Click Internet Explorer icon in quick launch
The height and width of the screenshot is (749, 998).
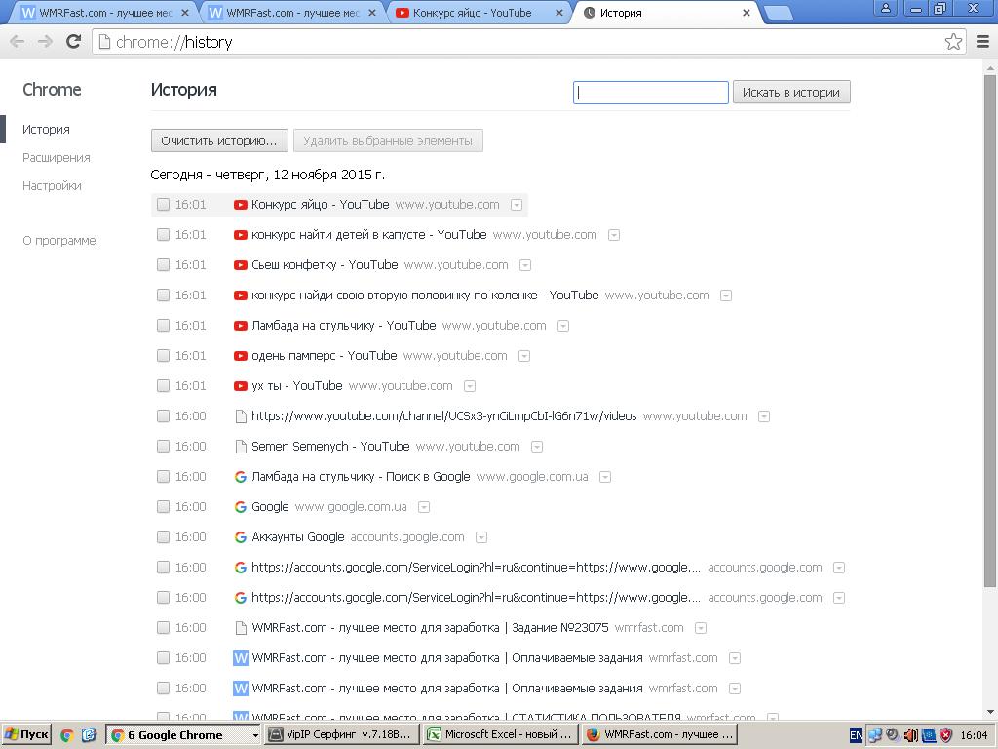[x=89, y=735]
